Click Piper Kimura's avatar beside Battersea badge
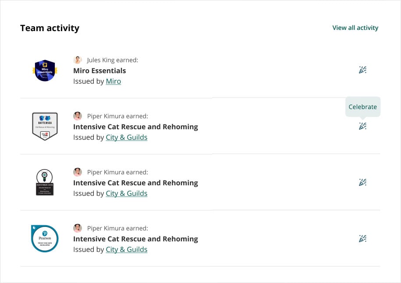Image resolution: width=401 pixels, height=283 pixels. (78, 116)
